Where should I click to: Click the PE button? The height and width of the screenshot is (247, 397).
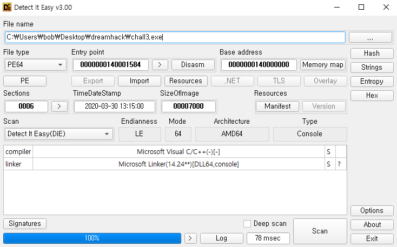pos(25,81)
